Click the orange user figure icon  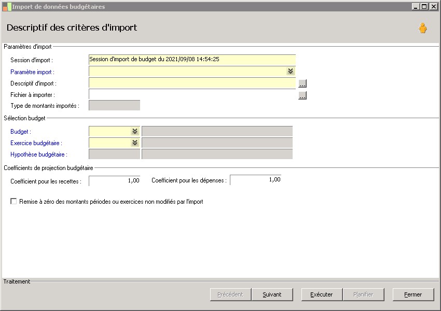coord(423,28)
